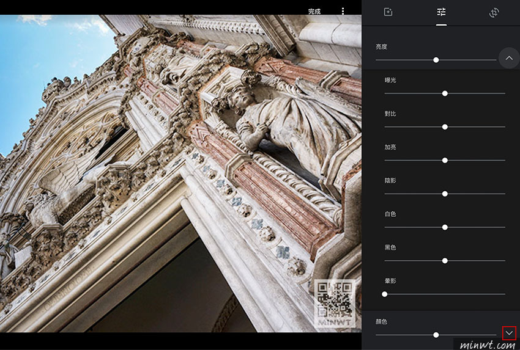Collapse the 亮度 section with the up chevron
The image size is (520, 350).
pyautogui.click(x=509, y=58)
